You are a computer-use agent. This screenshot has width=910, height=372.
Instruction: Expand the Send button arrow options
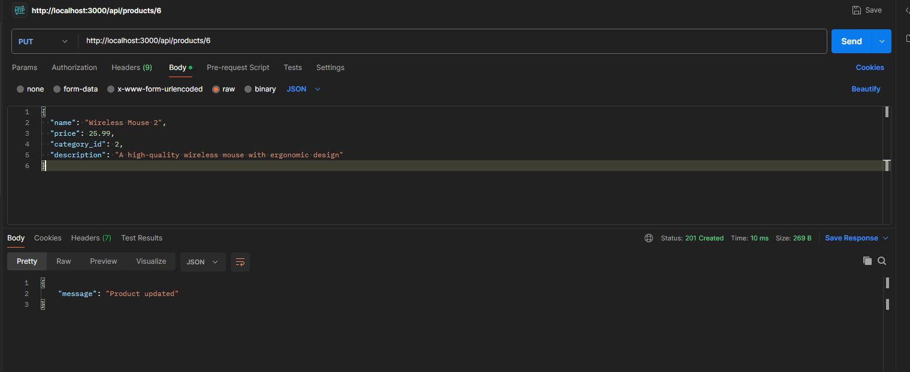coord(882,41)
